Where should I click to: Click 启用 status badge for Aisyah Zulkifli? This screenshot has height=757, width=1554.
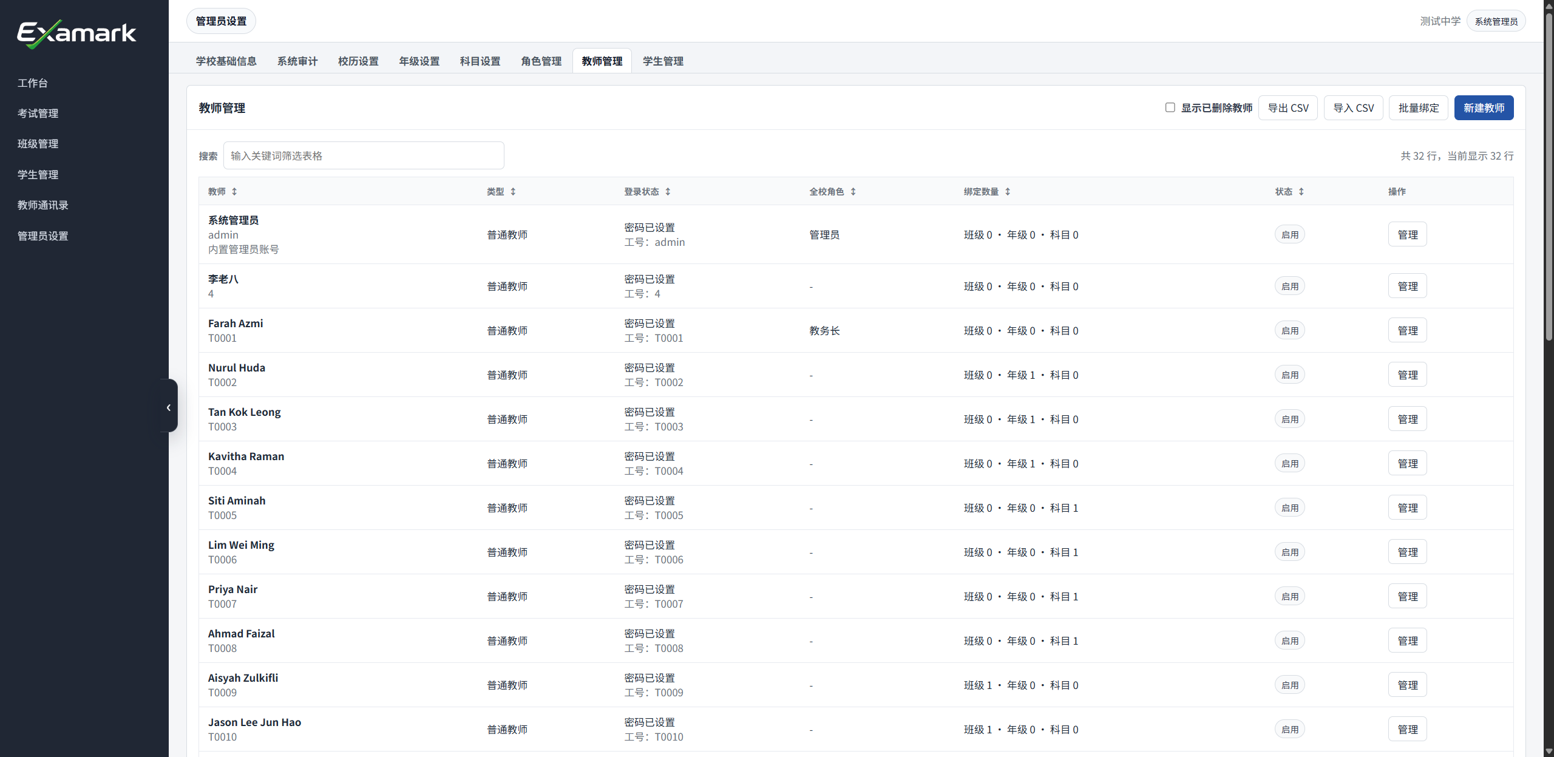pos(1290,685)
